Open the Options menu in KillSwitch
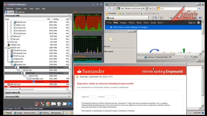Viewport: 207px width, 116px height. [x=18, y=9]
